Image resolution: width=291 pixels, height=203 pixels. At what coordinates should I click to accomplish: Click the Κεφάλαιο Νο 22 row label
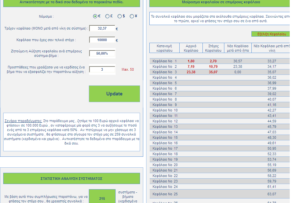165,176
